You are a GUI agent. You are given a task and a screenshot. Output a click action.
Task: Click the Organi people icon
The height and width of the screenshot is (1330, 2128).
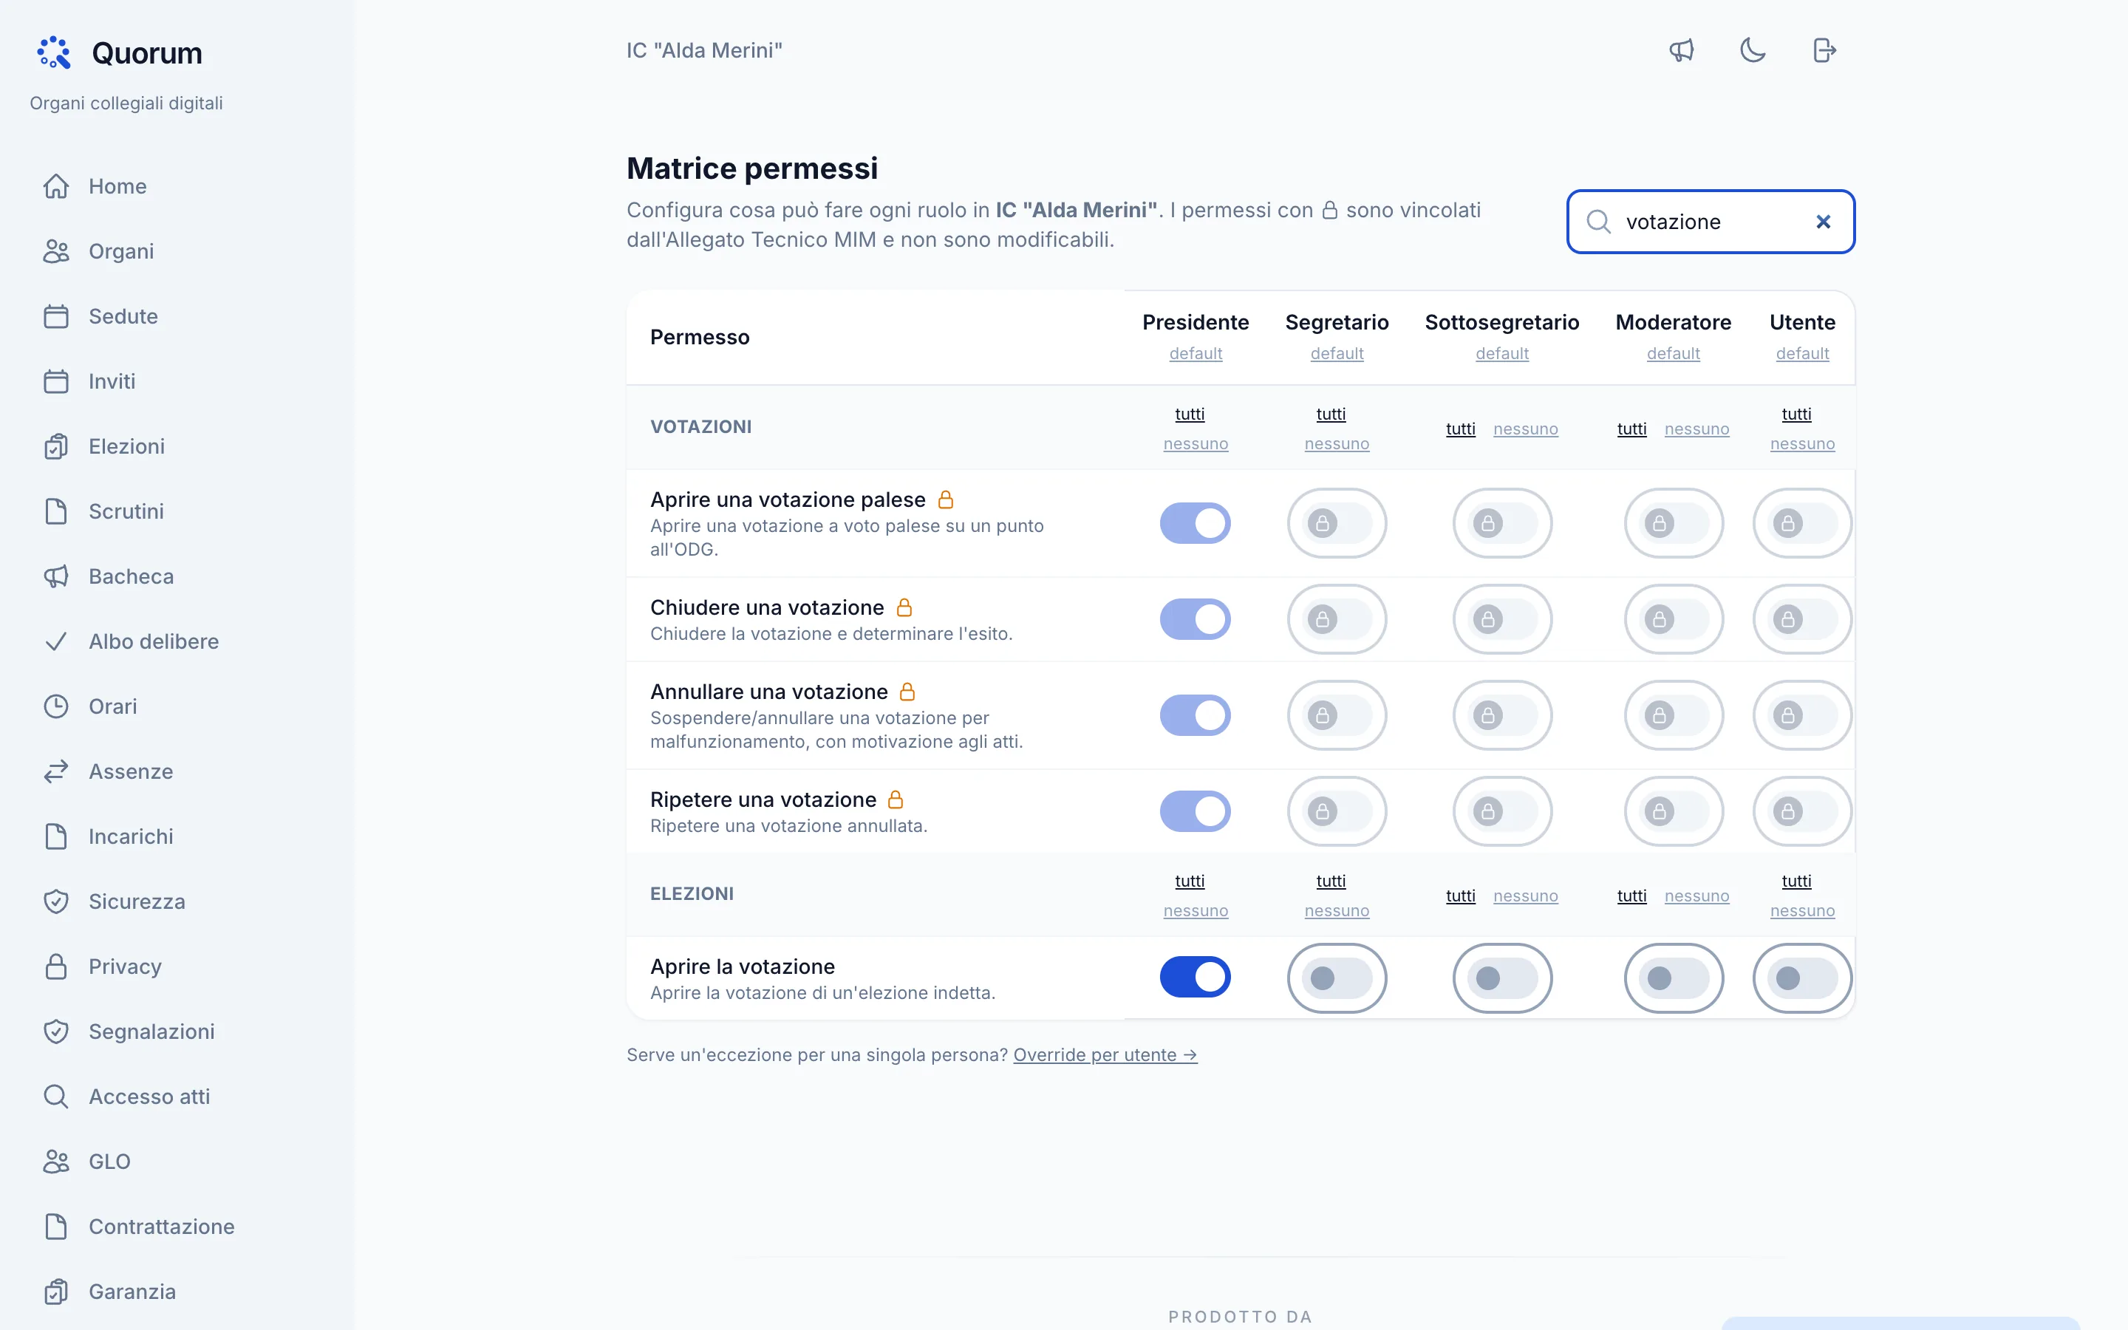pyautogui.click(x=56, y=251)
